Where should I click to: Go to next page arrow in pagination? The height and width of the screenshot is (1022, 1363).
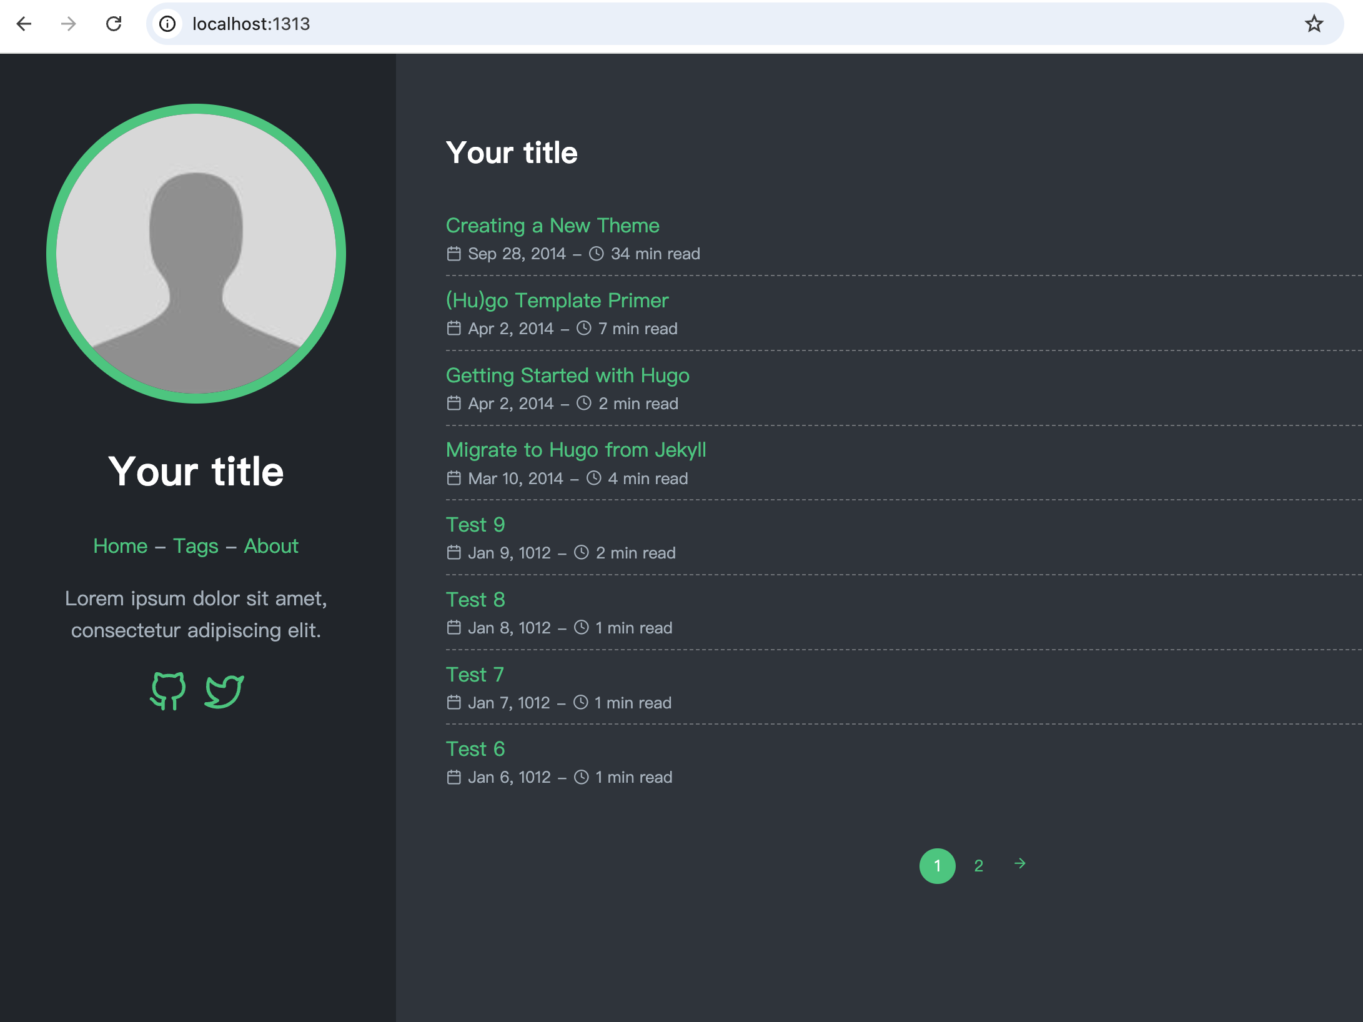coord(1020,864)
